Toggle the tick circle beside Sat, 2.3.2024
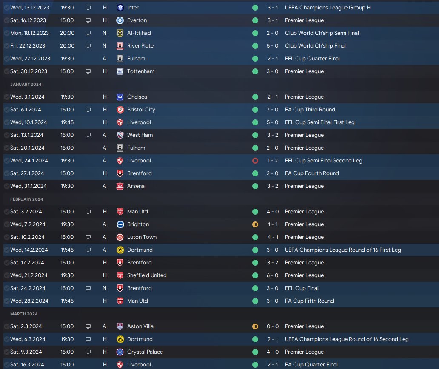Screen dimensions: 439x369 (6, 326)
